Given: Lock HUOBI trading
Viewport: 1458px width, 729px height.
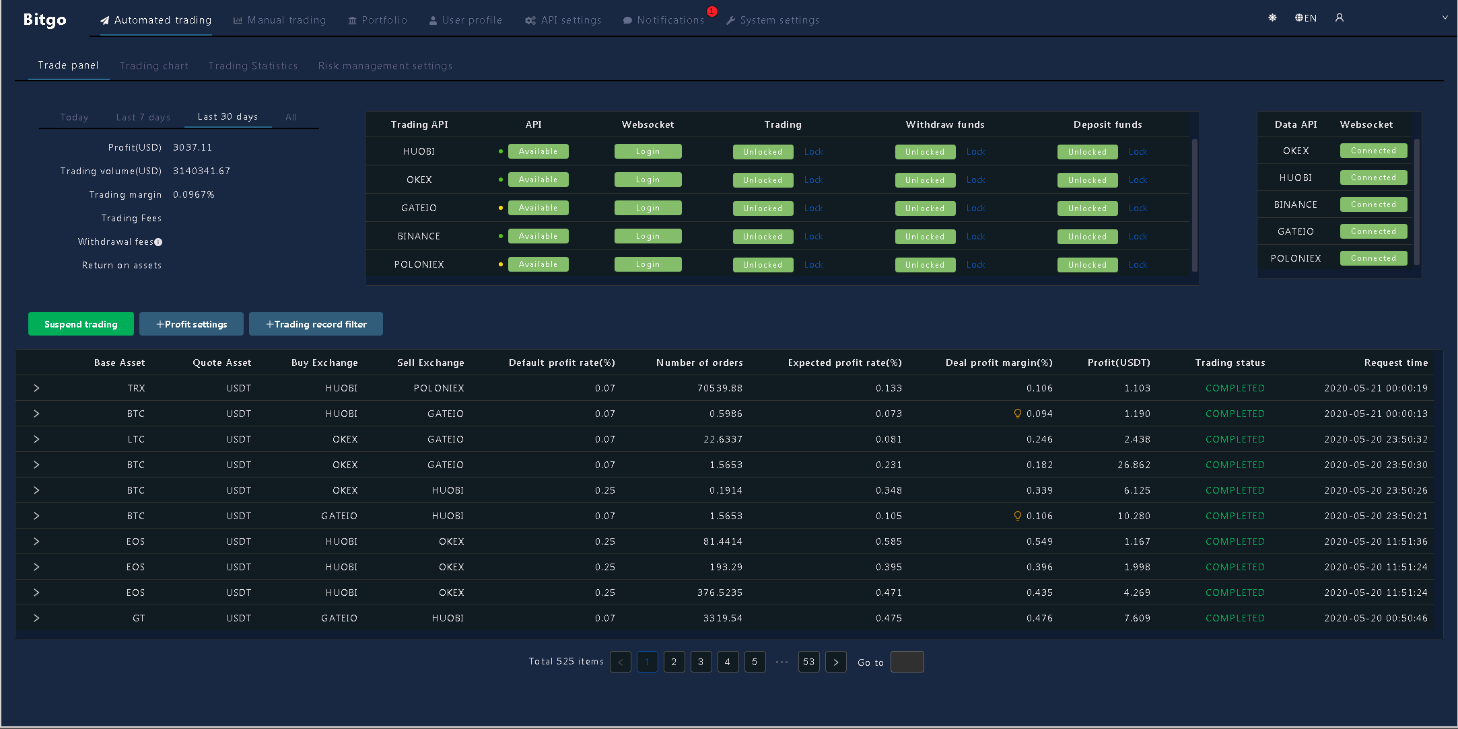Looking at the screenshot, I should coord(813,152).
